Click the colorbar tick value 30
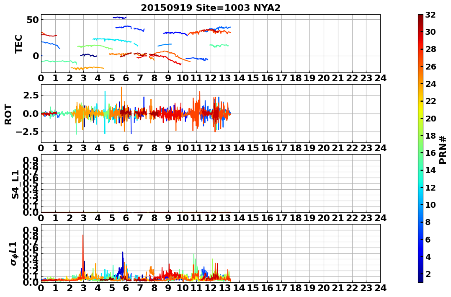Viewport: 451px width, 297px height. click(x=430, y=32)
